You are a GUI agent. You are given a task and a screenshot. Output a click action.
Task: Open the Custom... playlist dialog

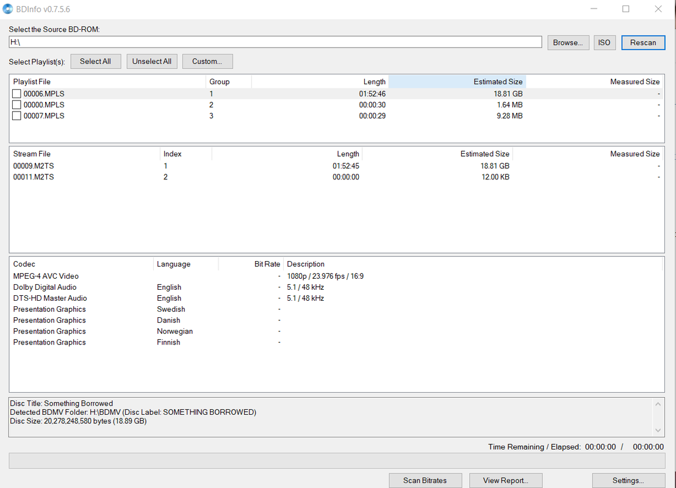click(207, 61)
